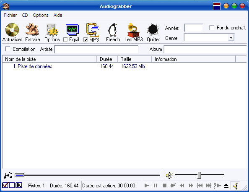Enable the Fondu enchaî. checkbox
The width and height of the screenshot is (249, 192).
pyautogui.click(x=212, y=28)
